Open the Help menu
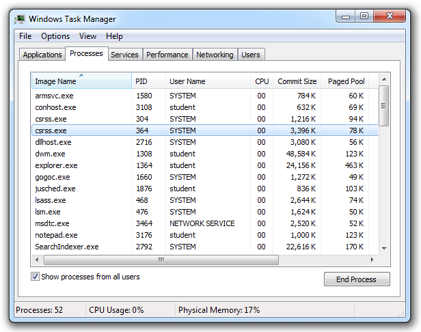The width and height of the screenshot is (421, 332). [114, 36]
